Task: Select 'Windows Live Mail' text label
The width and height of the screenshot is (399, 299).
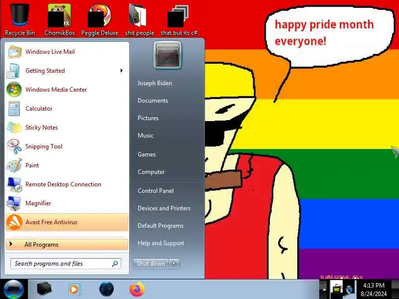Action: point(50,52)
